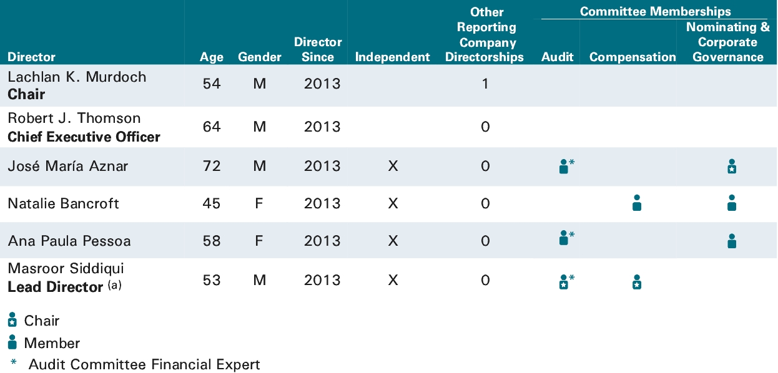The width and height of the screenshot is (778, 373).
Task: Click the Lead Director footnote (a) marker
Action: tap(116, 285)
